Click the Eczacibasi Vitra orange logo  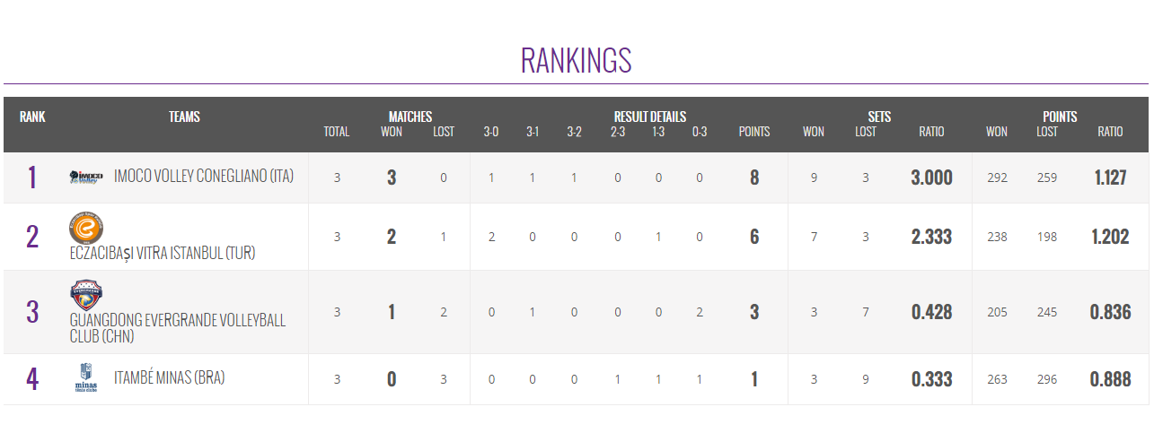pos(86,227)
